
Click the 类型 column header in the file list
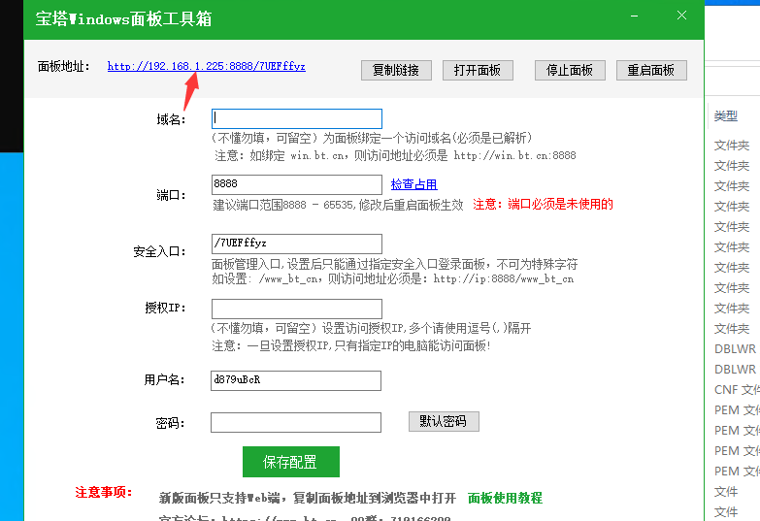[726, 115]
